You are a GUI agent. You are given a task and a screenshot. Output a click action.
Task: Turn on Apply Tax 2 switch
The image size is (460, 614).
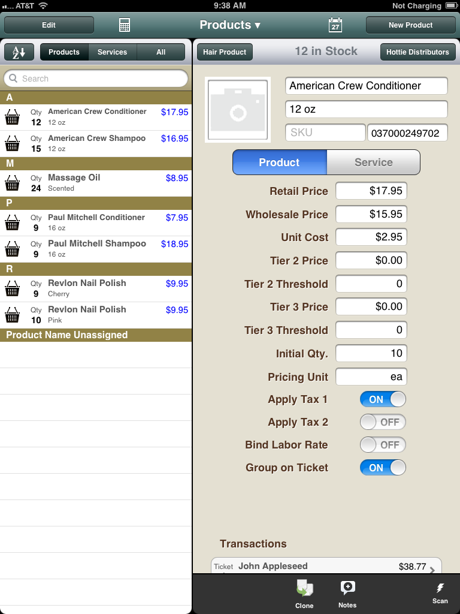pyautogui.click(x=383, y=422)
